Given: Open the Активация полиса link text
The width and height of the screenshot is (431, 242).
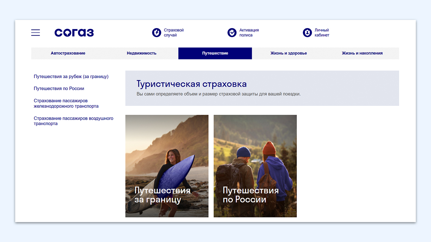Looking at the screenshot, I should [x=249, y=32].
